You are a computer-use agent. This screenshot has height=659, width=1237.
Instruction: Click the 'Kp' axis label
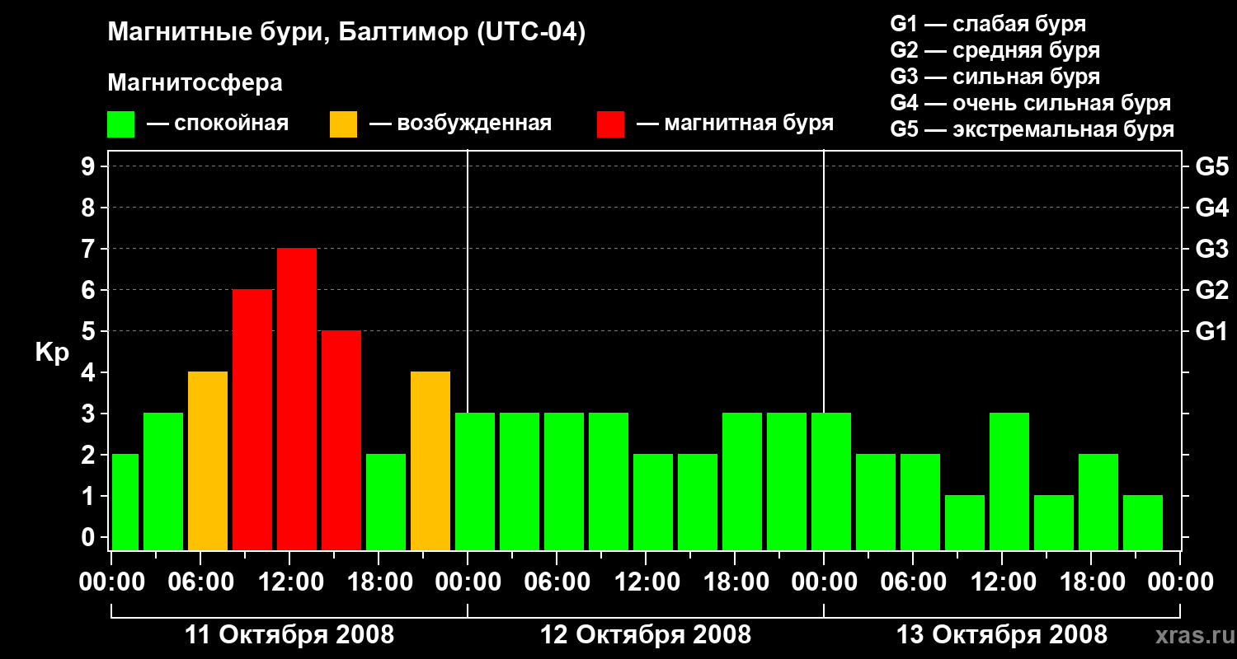click(x=52, y=353)
